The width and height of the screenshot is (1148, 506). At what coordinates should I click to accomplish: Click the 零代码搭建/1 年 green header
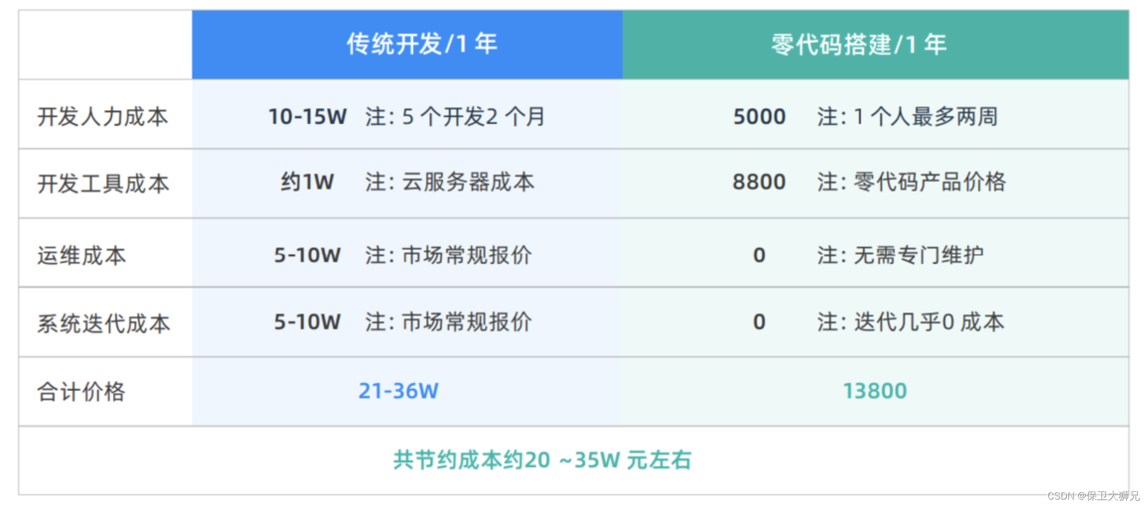click(858, 45)
